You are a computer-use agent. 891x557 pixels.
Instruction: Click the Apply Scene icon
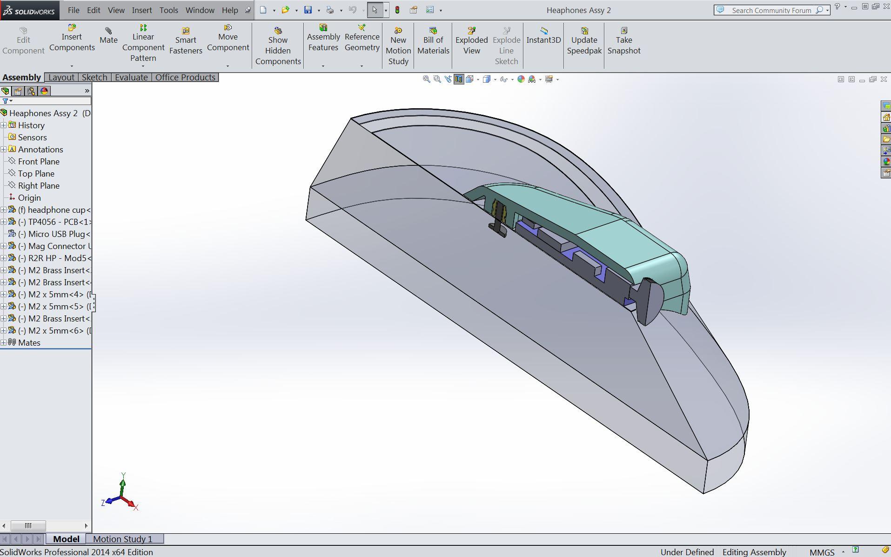pyautogui.click(x=532, y=79)
